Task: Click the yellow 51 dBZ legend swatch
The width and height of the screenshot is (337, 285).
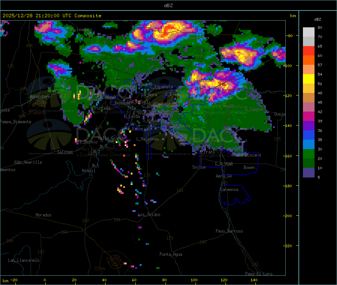Action: point(309,79)
